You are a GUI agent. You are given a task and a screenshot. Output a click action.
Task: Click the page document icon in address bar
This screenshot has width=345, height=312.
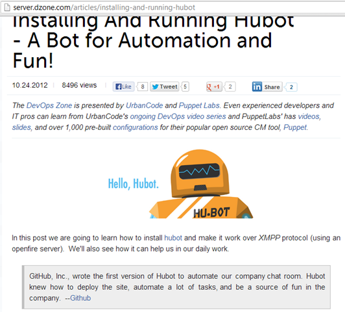click(7, 8)
